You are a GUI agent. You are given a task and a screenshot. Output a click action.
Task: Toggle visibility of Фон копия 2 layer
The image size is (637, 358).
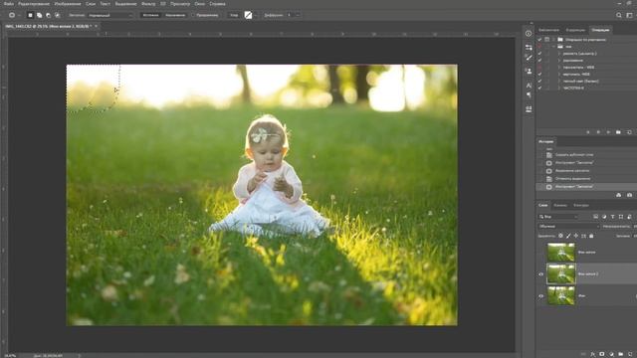coord(541,274)
